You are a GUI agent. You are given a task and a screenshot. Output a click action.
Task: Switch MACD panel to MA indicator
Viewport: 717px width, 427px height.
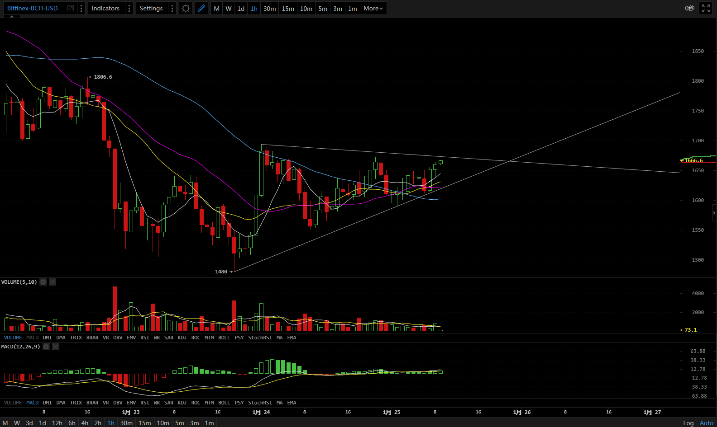pos(279,403)
